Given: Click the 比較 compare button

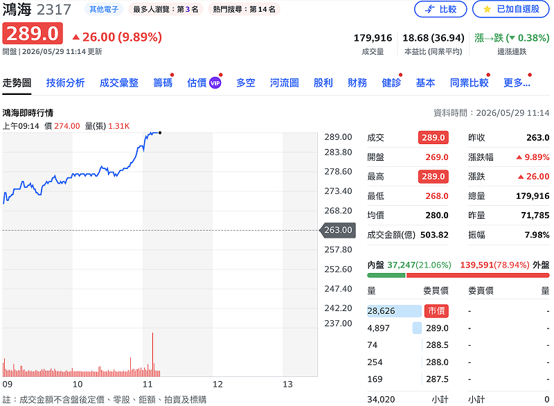Looking at the screenshot, I should coord(440,9).
